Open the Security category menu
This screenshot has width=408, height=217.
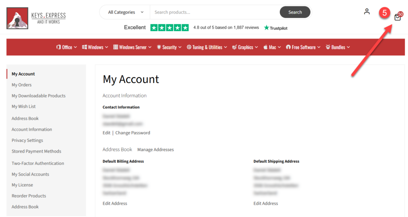[169, 47]
